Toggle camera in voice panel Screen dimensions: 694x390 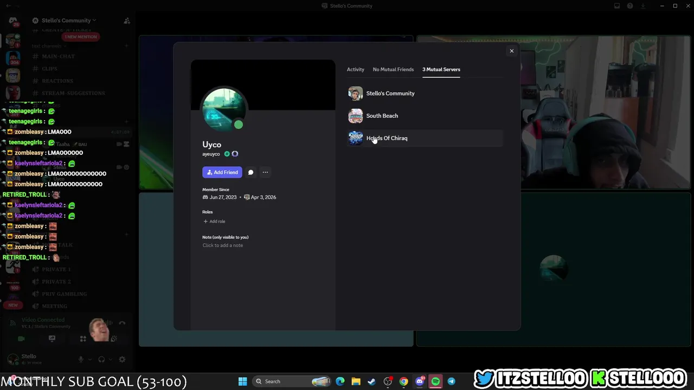point(21,339)
